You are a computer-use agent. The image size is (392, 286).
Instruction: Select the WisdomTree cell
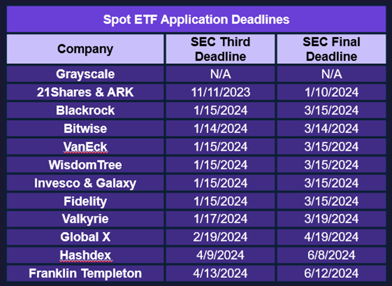pos(85,165)
